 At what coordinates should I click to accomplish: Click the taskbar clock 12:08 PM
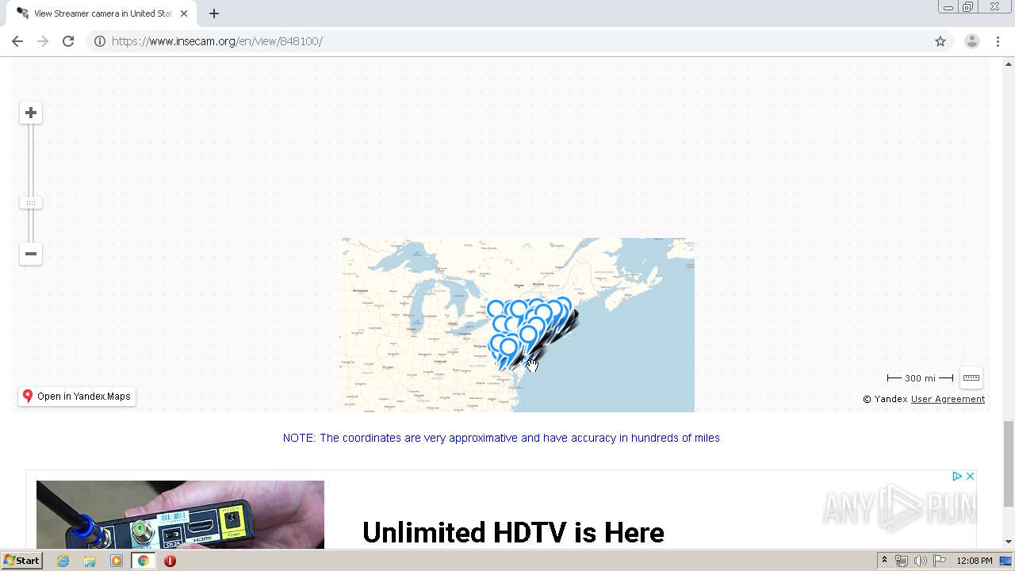pyautogui.click(x=975, y=561)
